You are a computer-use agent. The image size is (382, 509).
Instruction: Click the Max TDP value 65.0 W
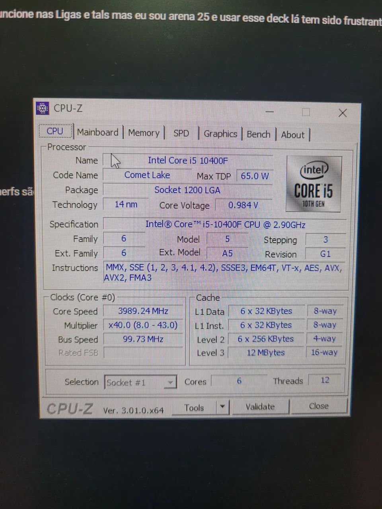[255, 176]
